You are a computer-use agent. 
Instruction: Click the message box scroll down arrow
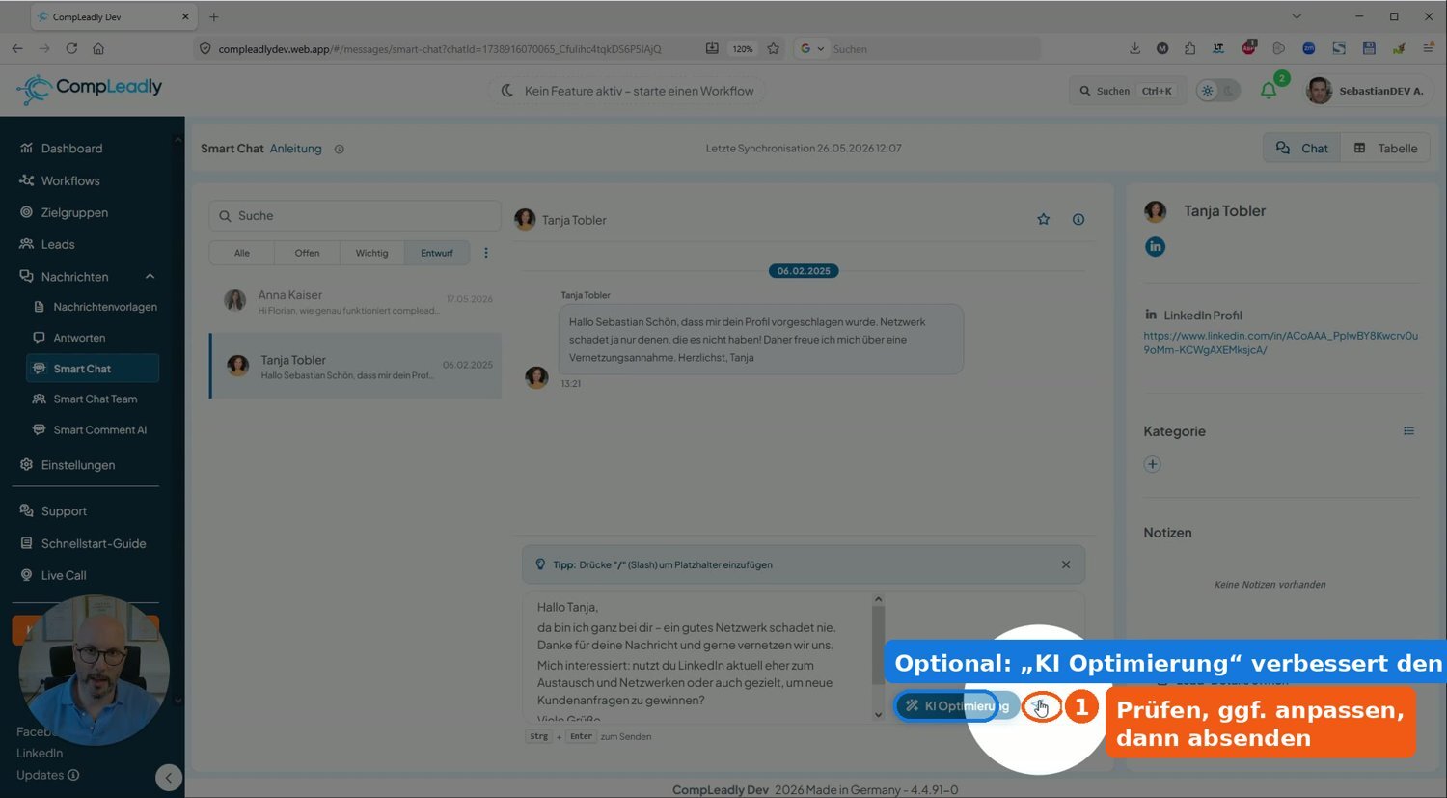tap(878, 715)
